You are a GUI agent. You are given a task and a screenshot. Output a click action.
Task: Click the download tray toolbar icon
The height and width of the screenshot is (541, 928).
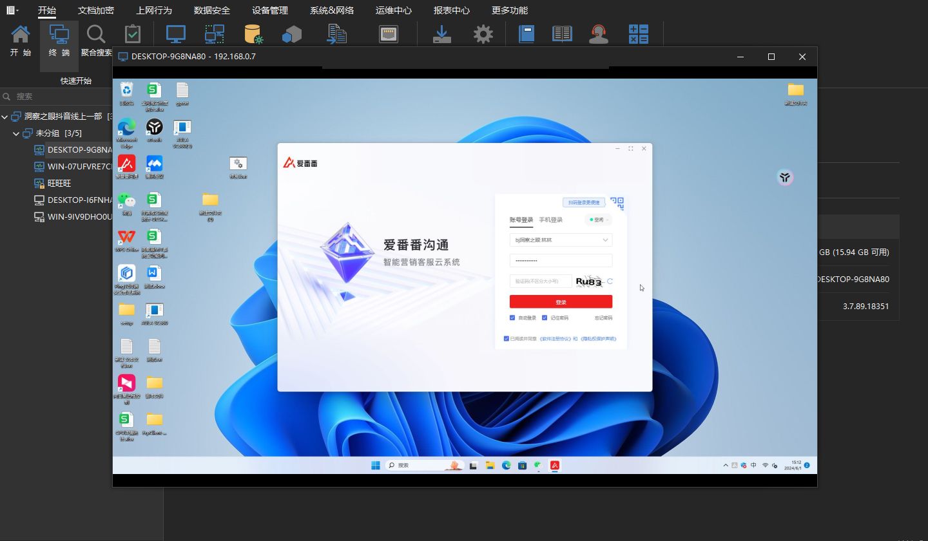[442, 34]
